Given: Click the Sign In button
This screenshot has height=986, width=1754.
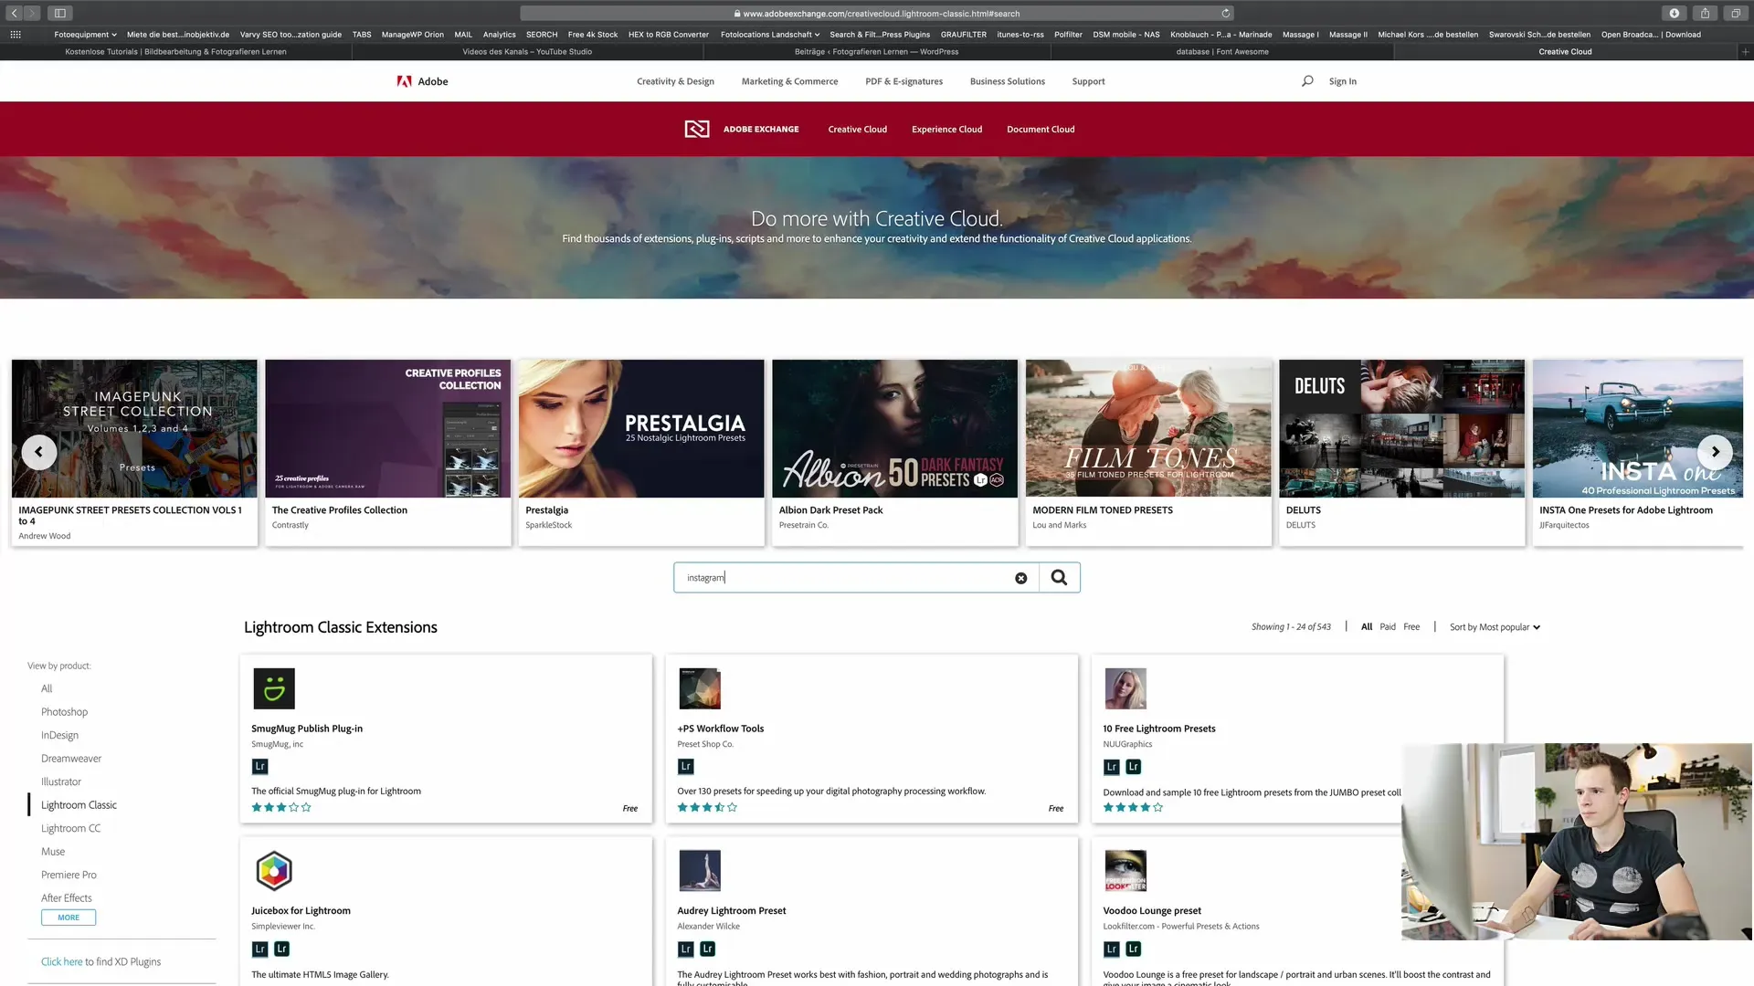Looking at the screenshot, I should [x=1341, y=80].
